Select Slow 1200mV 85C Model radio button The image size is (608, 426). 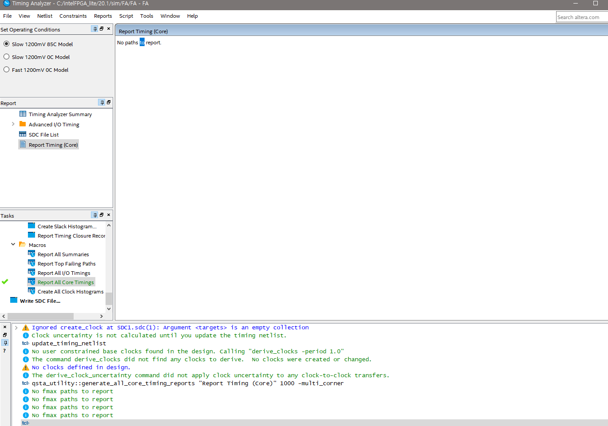point(7,44)
